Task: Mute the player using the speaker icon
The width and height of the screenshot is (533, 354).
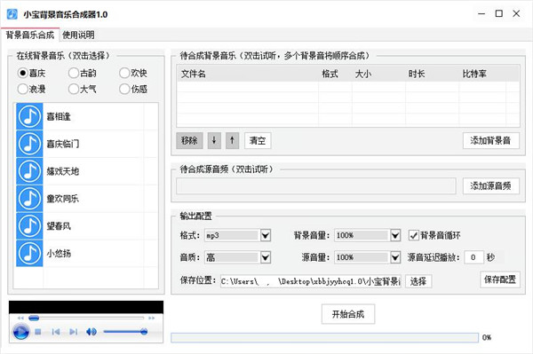Action: (91, 332)
